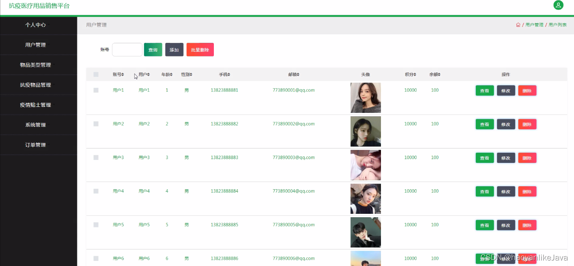Check the box for row 用户2
This screenshot has height=266, width=574.
pos(96,124)
